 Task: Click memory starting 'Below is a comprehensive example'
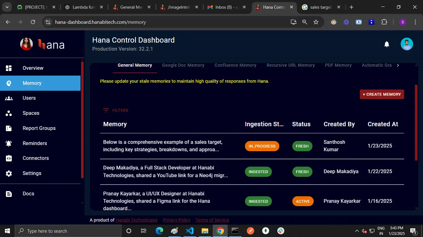pos(163,146)
